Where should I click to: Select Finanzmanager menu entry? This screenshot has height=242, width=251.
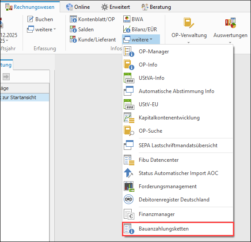178,214
